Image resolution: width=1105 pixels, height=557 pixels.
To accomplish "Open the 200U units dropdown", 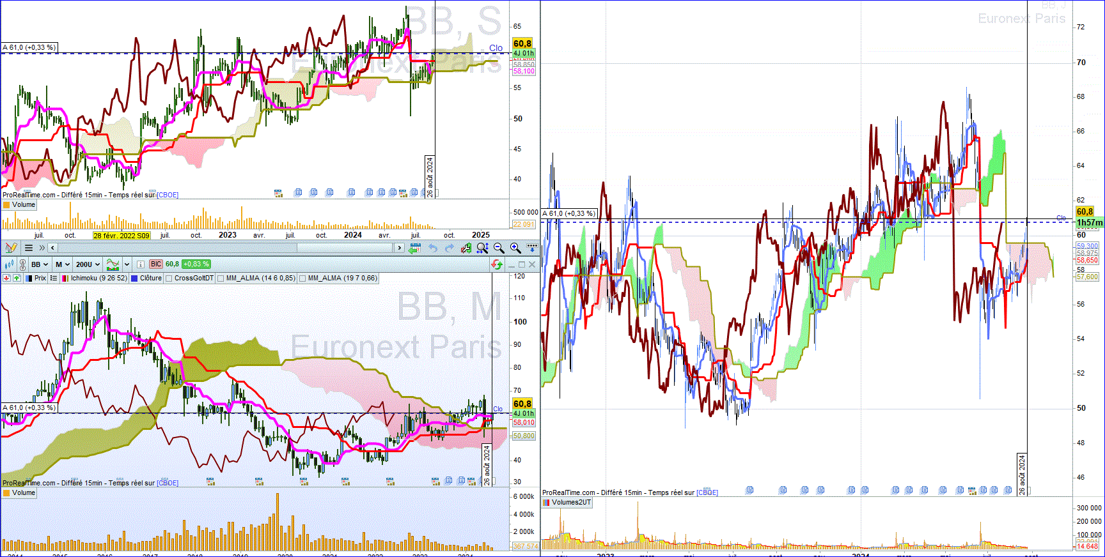I will [x=88, y=264].
